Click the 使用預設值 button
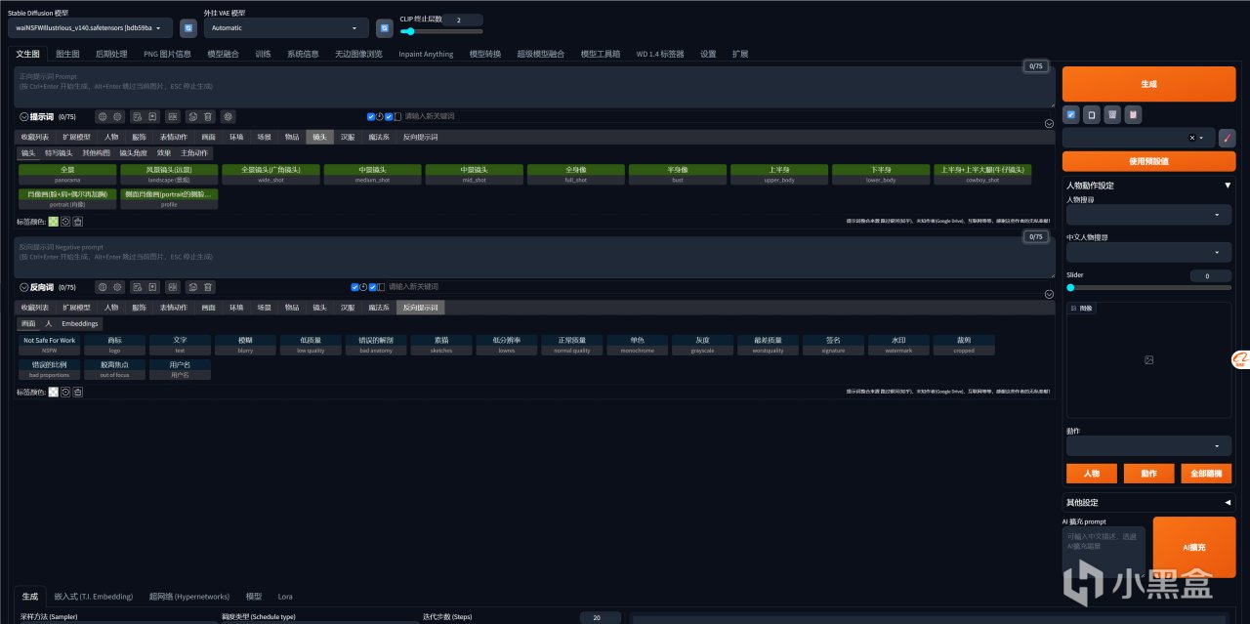This screenshot has height=624, width=1250. [x=1148, y=161]
